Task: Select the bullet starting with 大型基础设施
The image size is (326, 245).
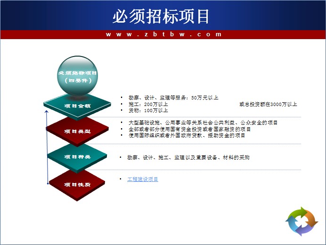Action: pos(203,122)
